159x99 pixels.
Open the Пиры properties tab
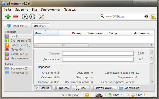pos(81,88)
